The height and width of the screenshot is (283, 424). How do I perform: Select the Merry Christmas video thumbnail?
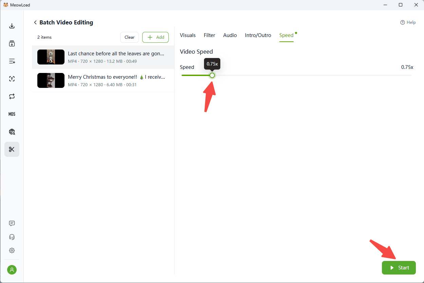point(51,80)
